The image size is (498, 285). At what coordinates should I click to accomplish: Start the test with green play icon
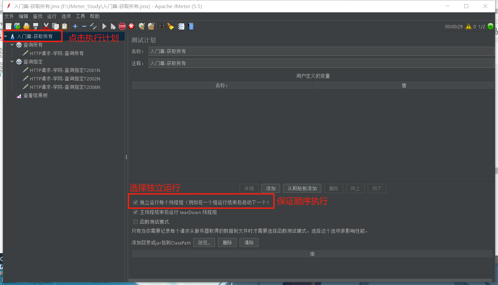[x=104, y=26]
